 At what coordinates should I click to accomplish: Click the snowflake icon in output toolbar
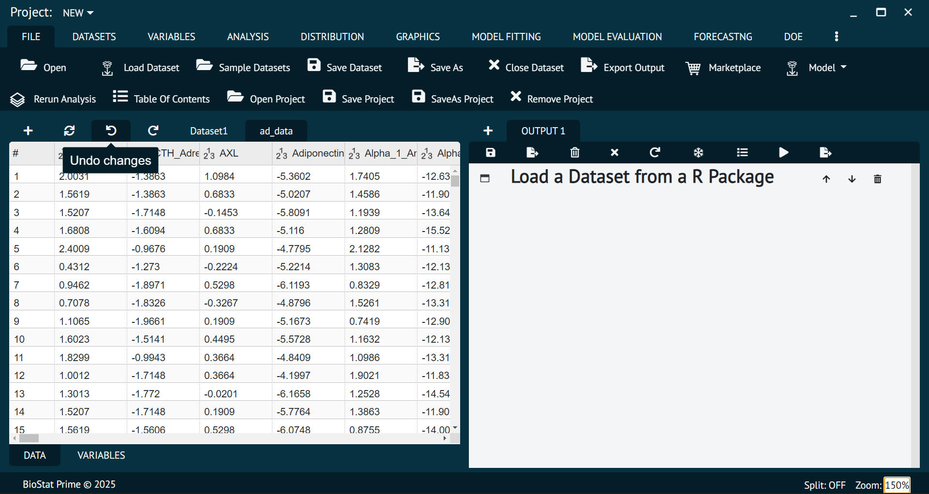pos(698,153)
